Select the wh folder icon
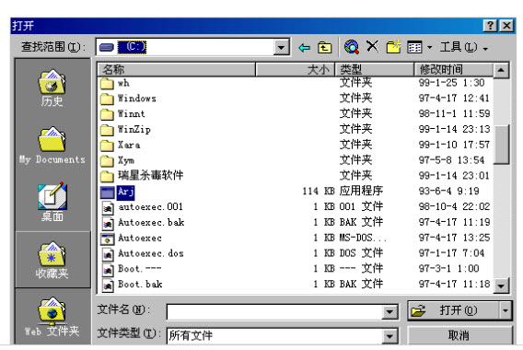The image size is (523, 350). tap(107, 83)
